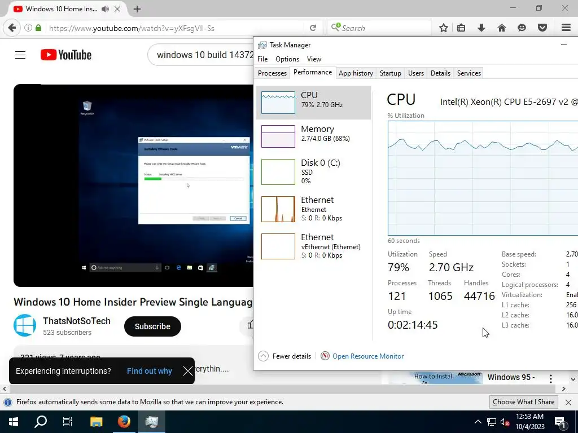Screen dimensions: 578x433
Task: Switch to the Users tab
Action: (x=416, y=73)
